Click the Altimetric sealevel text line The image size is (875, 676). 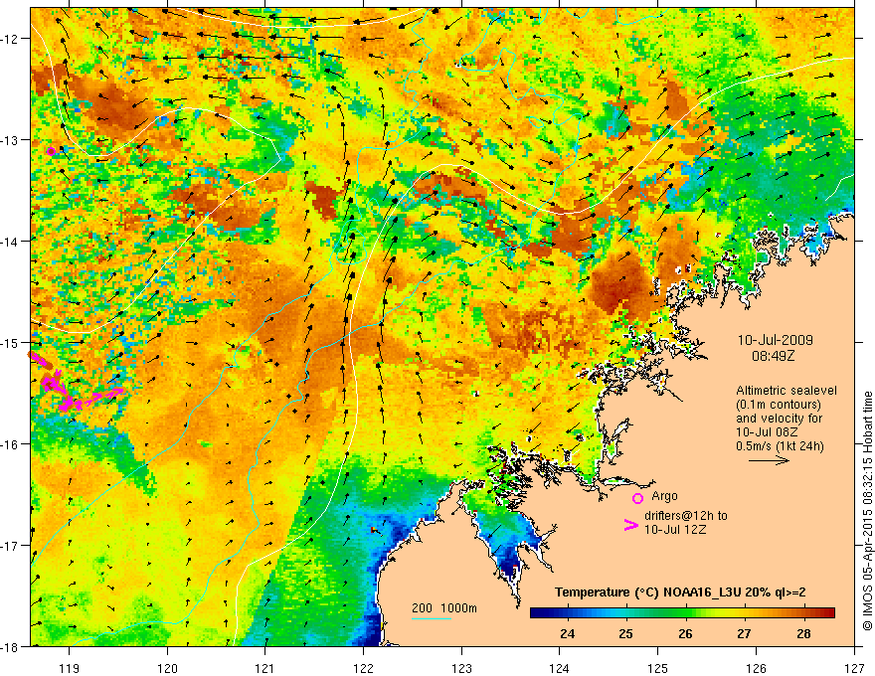pos(787,391)
